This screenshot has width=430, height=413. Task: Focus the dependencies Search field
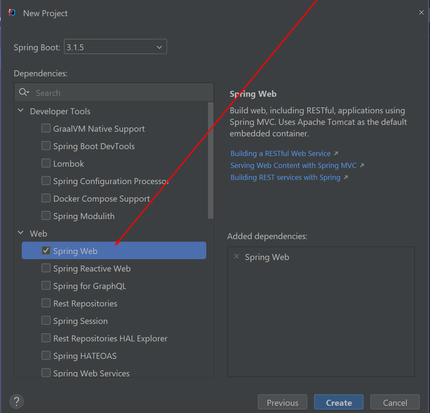tap(114, 92)
